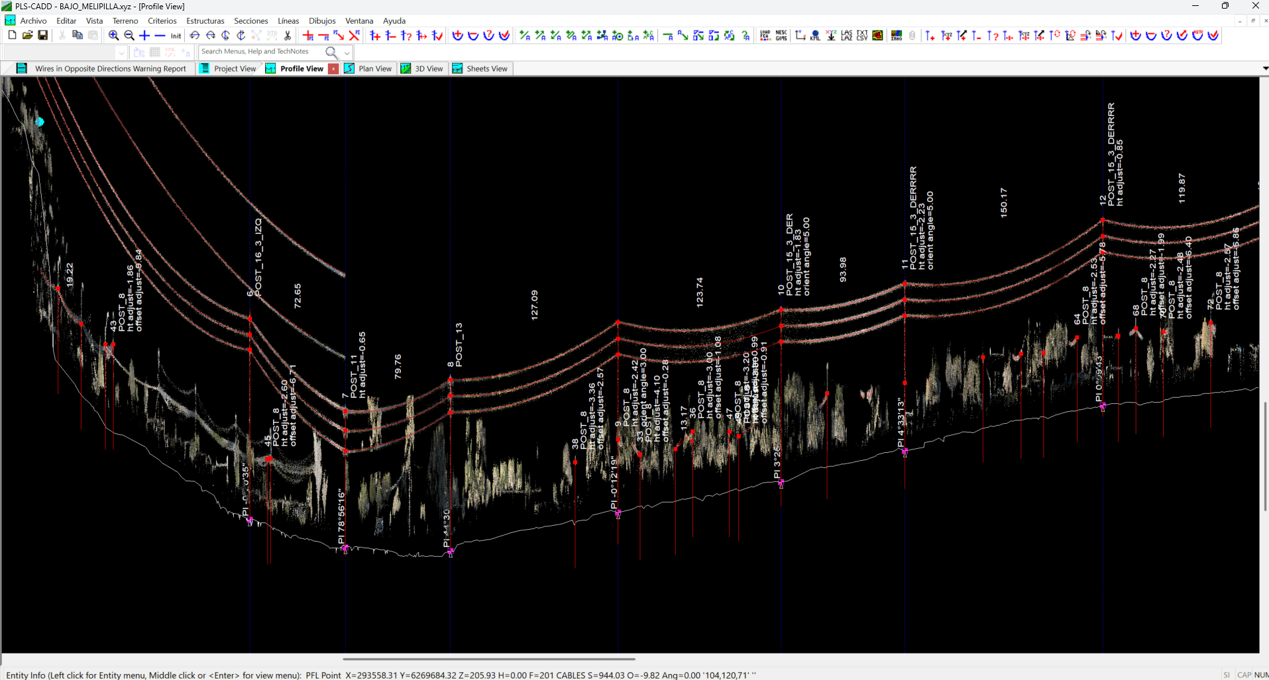Viewport: 1269px width, 680px height.
Task: Expand the search box dropdown arrow
Action: [347, 52]
